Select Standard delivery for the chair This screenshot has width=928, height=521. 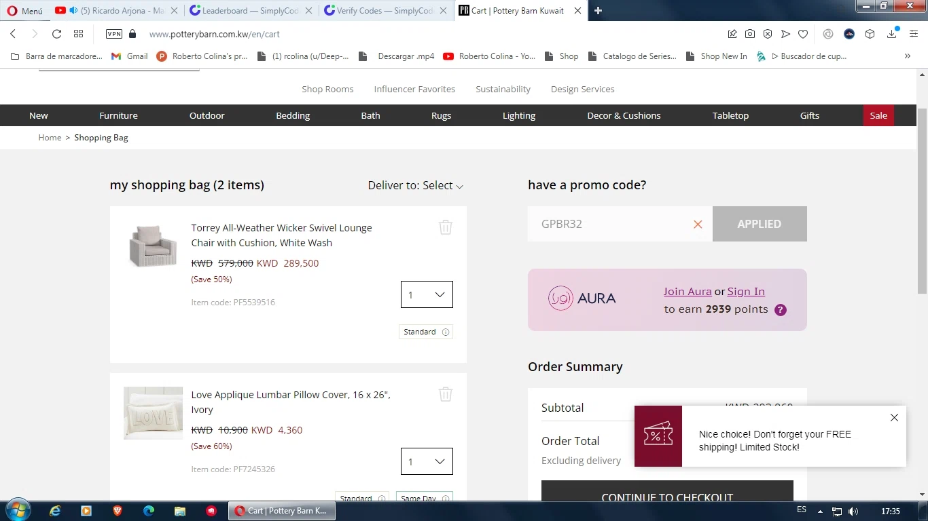point(425,332)
